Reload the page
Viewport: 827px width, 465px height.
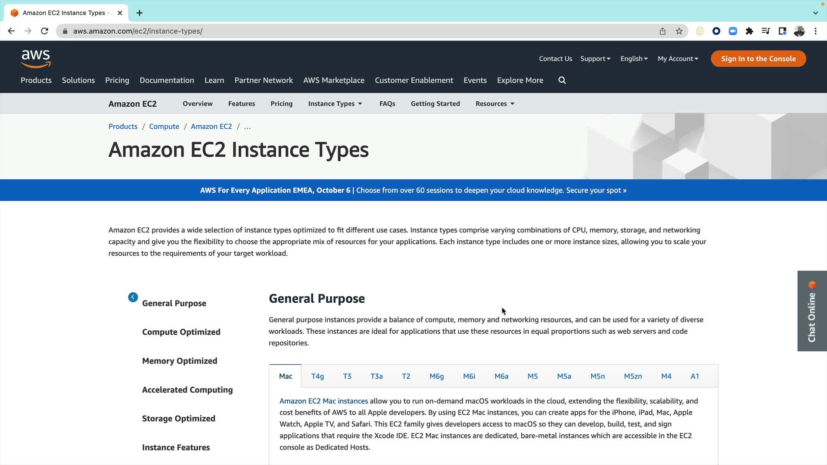pos(44,31)
